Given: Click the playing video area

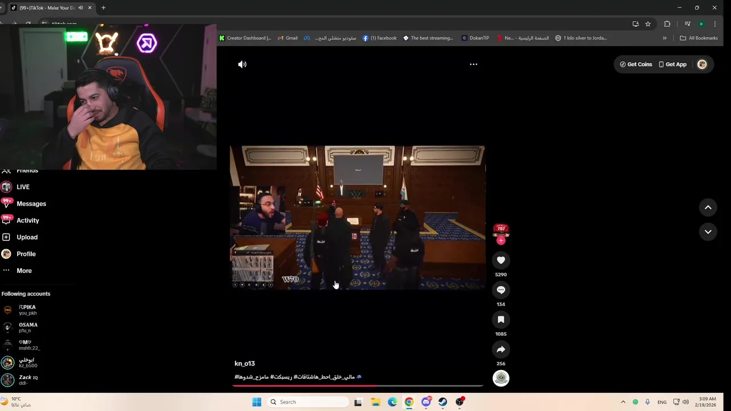Looking at the screenshot, I should (358, 217).
